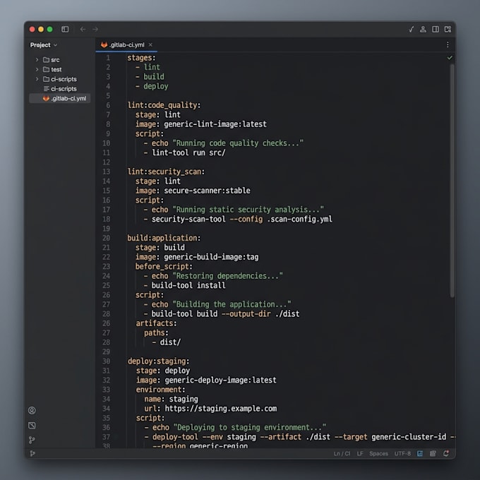Click the "paths:" key
This screenshot has width=480, height=480.
point(156,332)
